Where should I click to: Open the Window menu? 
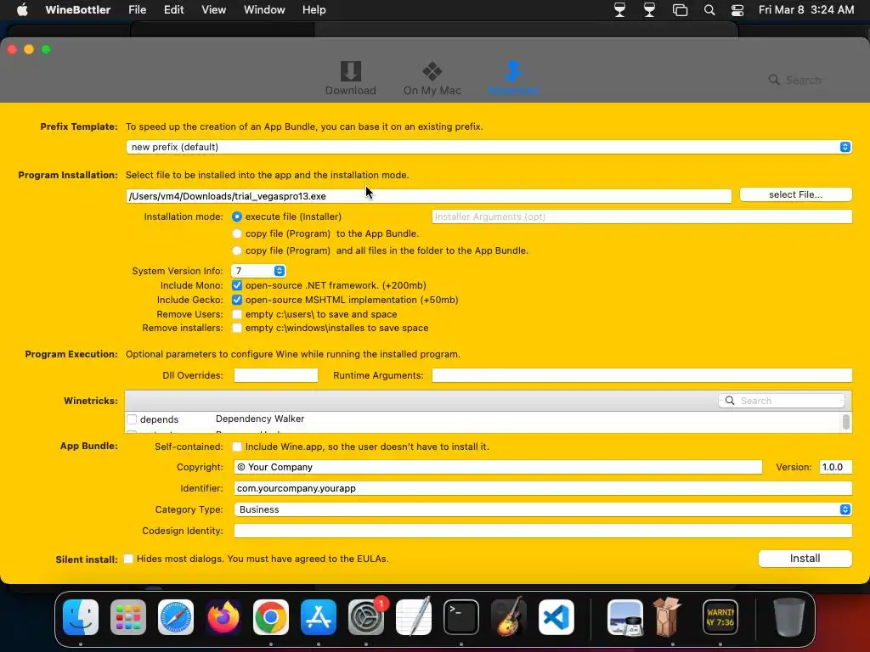[264, 9]
